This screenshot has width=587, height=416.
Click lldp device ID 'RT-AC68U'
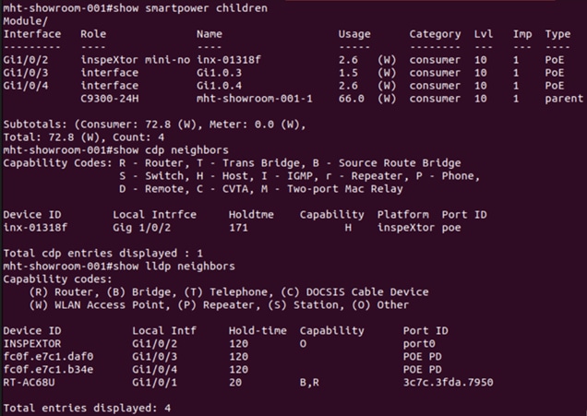tap(30, 382)
